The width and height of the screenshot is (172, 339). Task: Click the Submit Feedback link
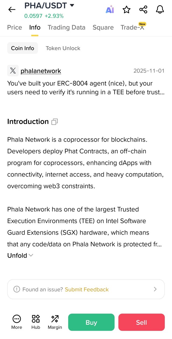tap(87, 290)
